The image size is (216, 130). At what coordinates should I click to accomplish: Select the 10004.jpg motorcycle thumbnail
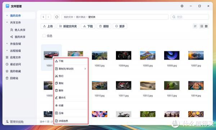pyautogui.click(x=123, y=55)
